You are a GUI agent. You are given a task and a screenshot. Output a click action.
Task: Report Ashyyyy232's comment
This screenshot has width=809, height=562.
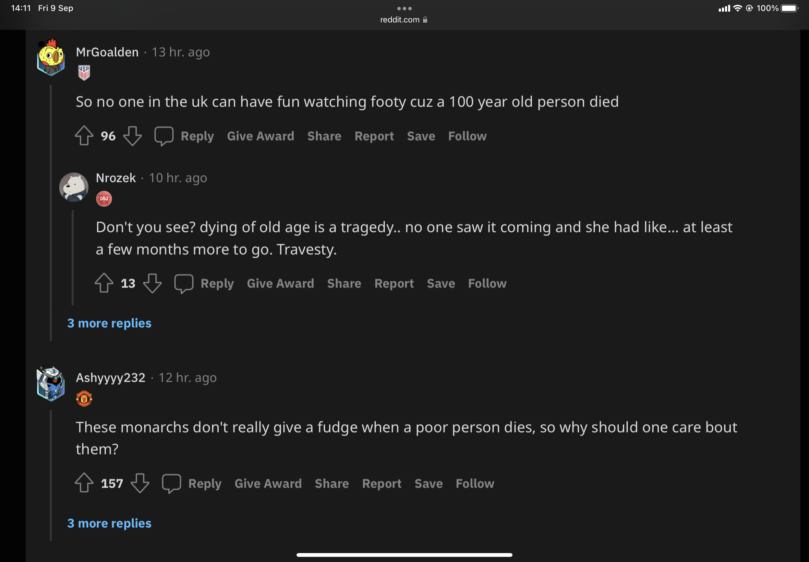pyautogui.click(x=382, y=484)
